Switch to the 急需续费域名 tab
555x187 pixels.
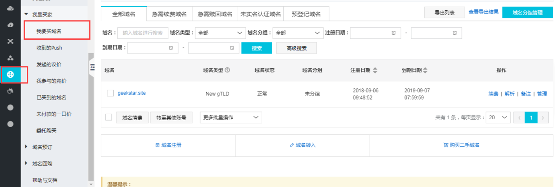pyautogui.click(x=170, y=14)
